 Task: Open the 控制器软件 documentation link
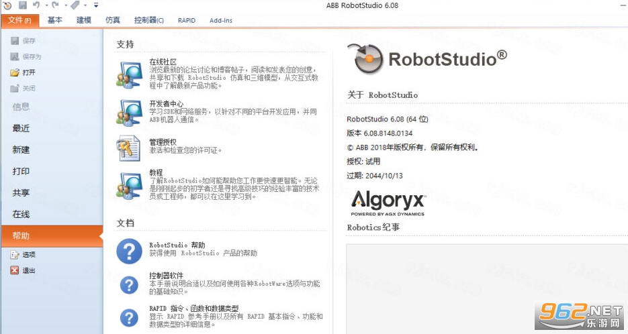point(167,276)
